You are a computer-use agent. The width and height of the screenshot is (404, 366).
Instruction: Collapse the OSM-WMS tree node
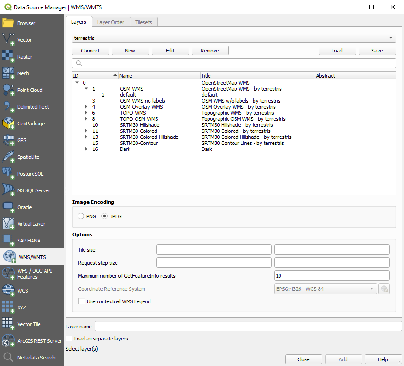click(x=86, y=89)
